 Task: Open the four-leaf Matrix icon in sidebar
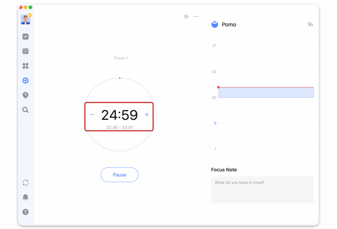point(26,66)
